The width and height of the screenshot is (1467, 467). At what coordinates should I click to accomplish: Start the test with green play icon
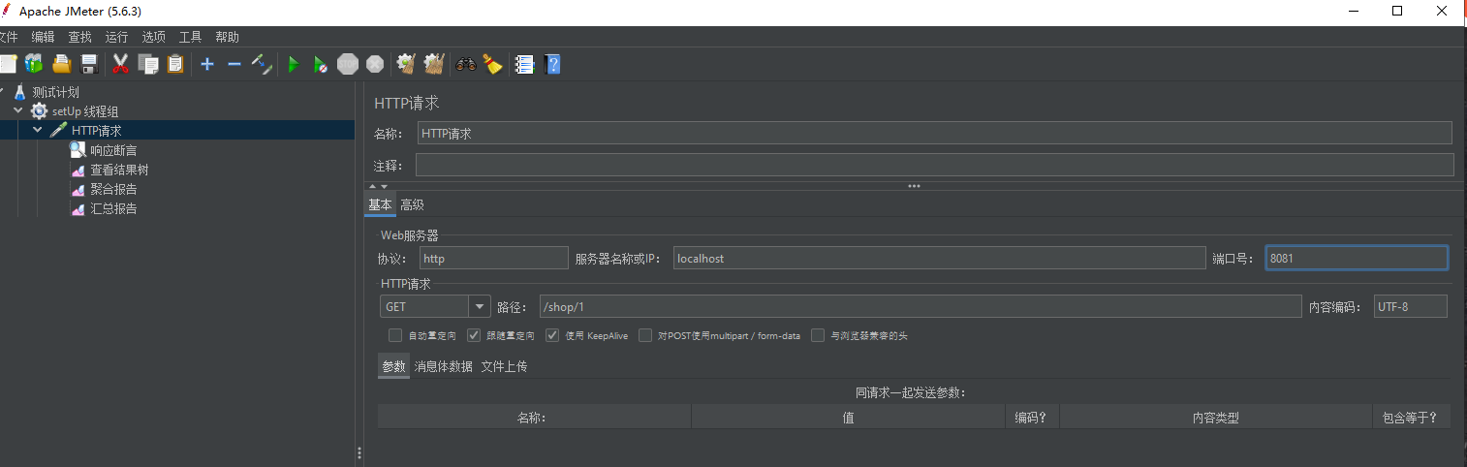coord(293,64)
